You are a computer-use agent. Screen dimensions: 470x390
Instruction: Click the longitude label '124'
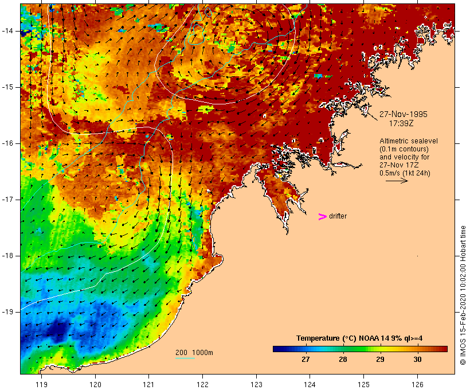[x=310, y=384]
